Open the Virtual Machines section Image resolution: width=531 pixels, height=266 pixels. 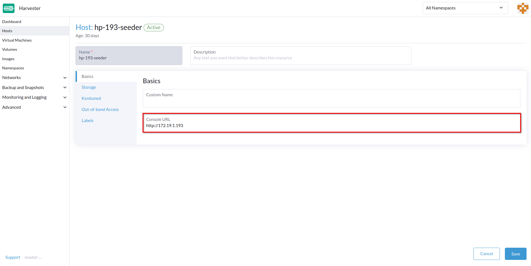pyautogui.click(x=17, y=40)
